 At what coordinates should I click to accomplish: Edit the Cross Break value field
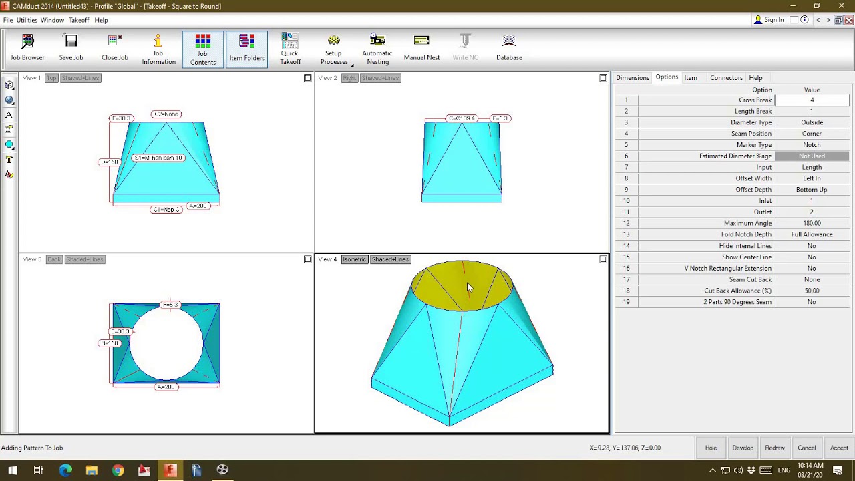coord(812,100)
